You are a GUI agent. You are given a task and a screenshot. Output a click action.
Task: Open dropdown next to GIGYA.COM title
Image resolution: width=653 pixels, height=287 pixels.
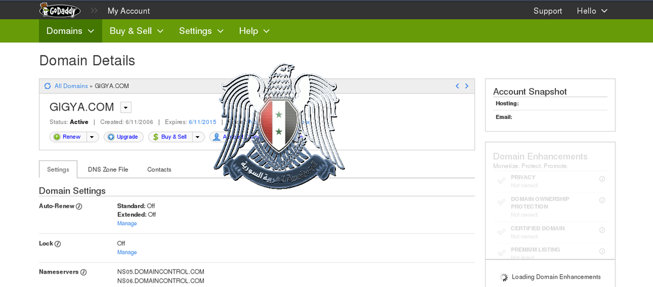[126, 107]
